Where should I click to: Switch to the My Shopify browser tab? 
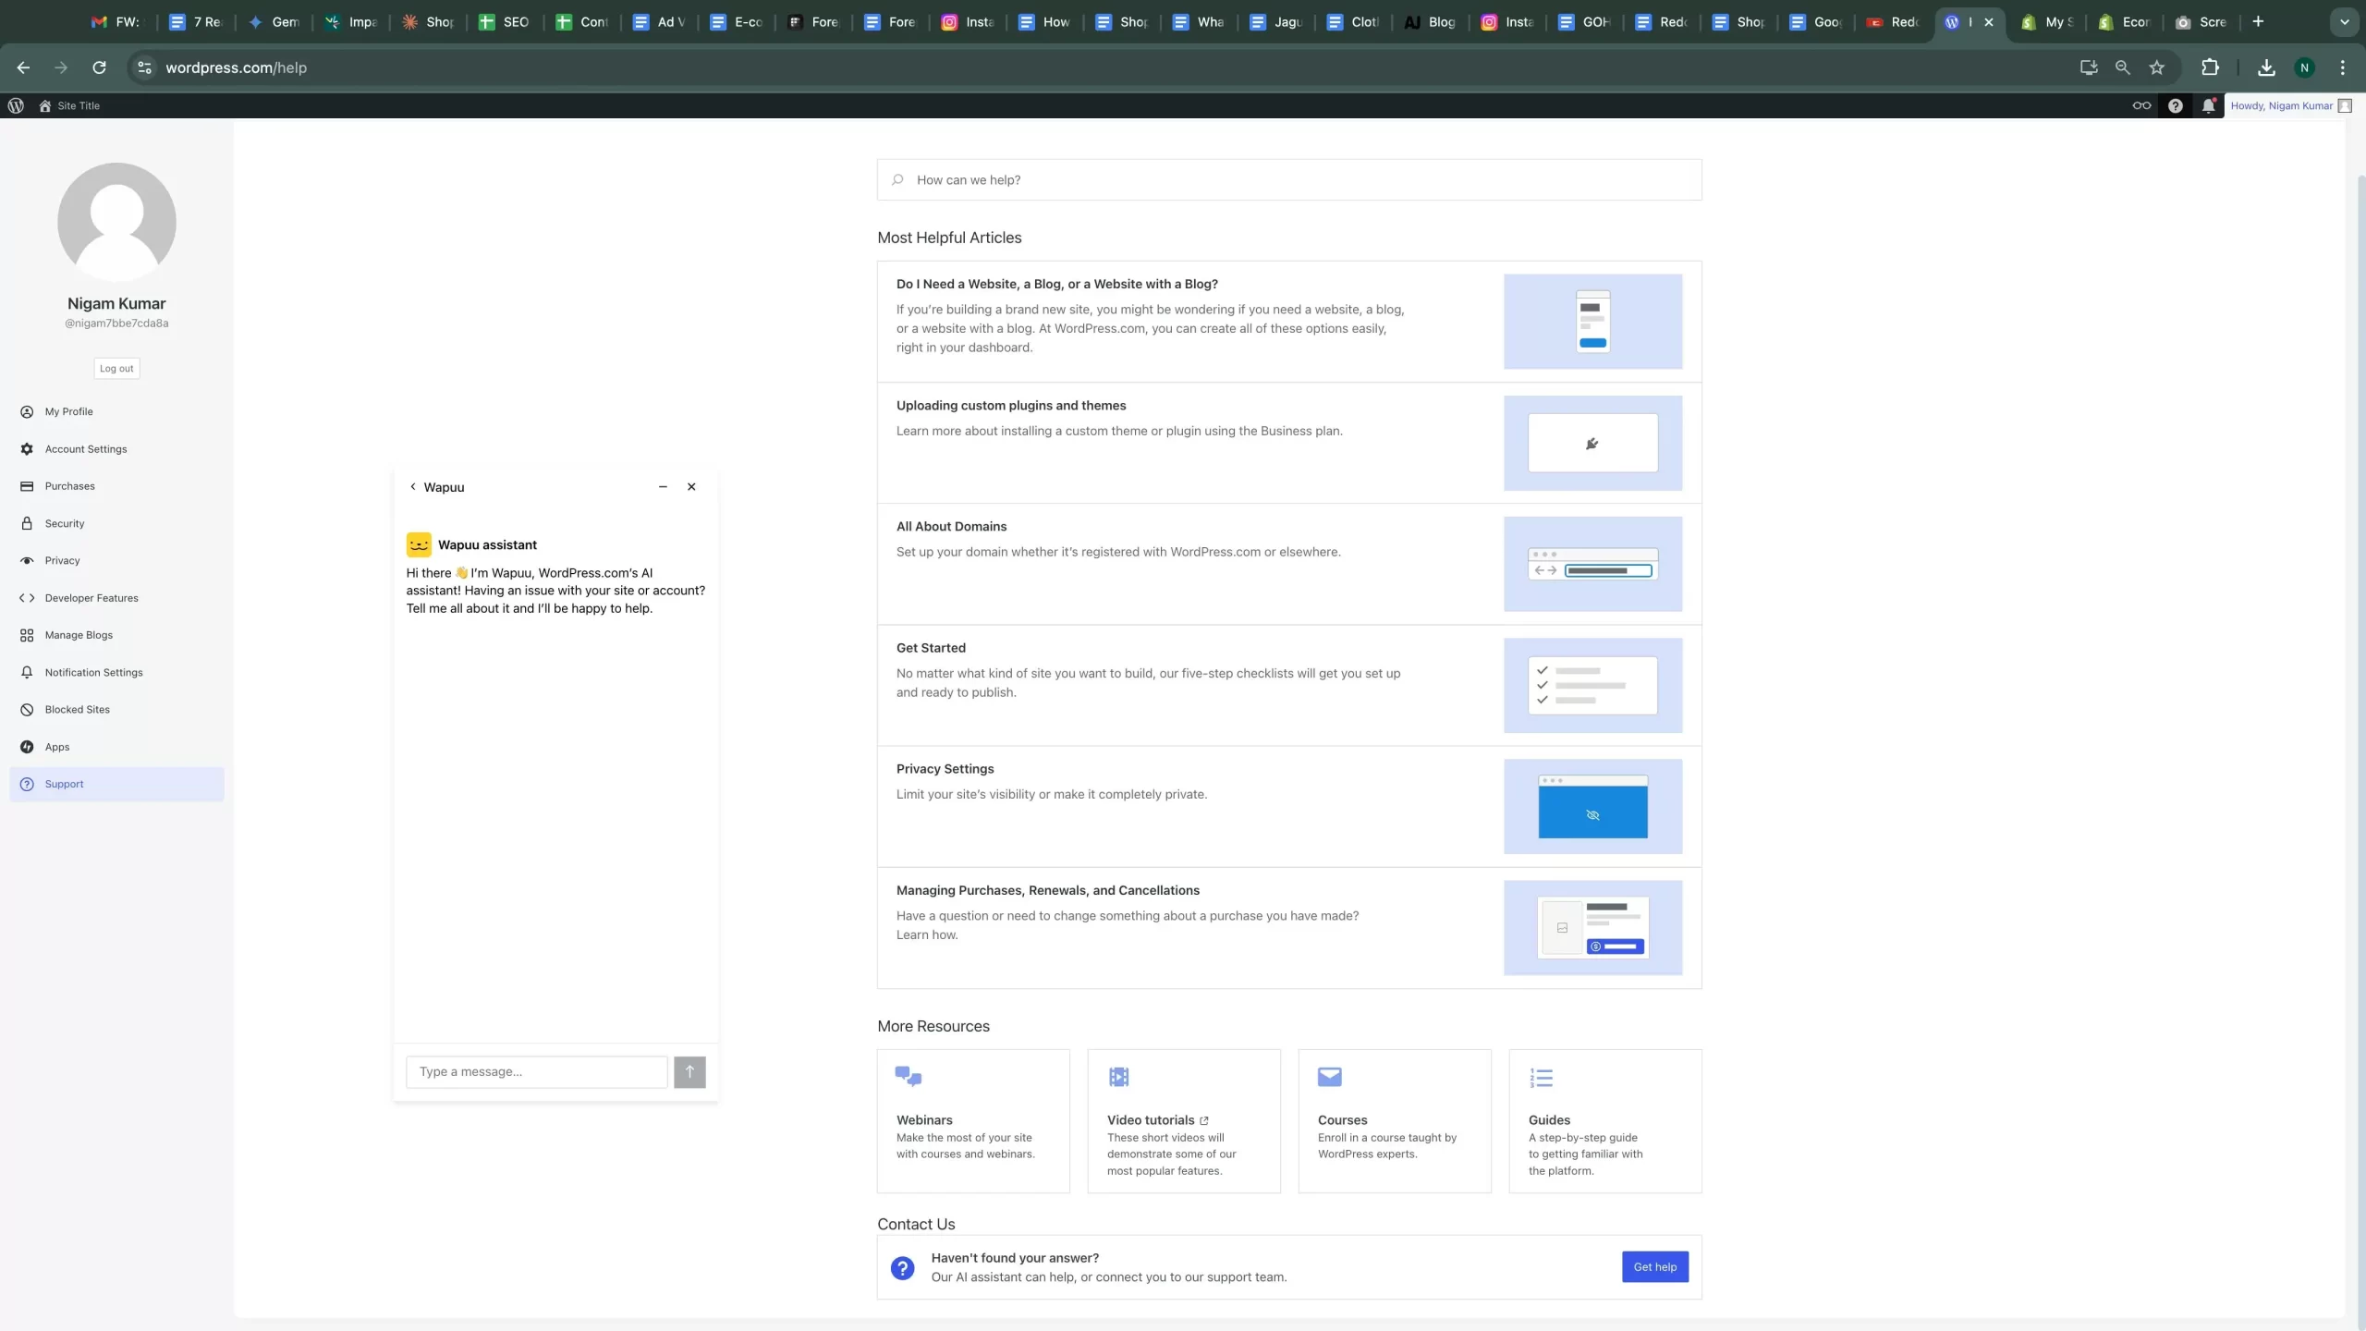(2047, 22)
